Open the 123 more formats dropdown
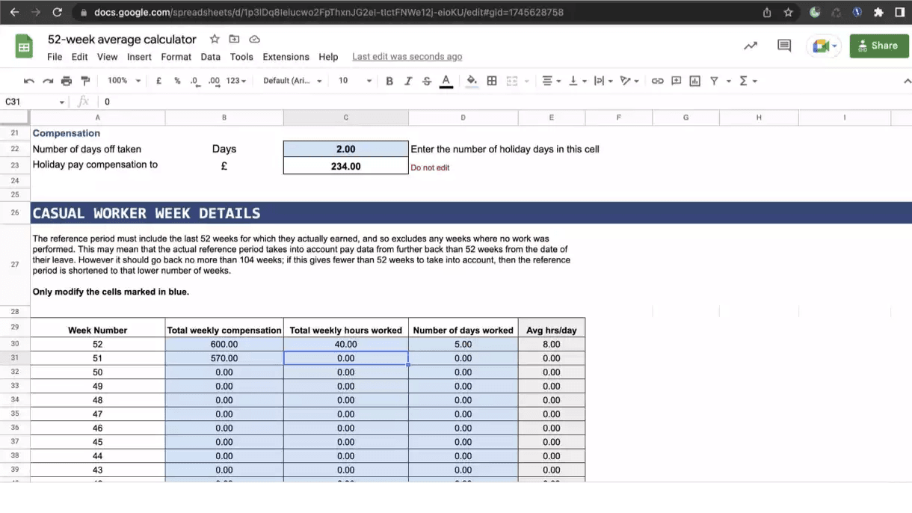912x513 pixels. [x=235, y=81]
